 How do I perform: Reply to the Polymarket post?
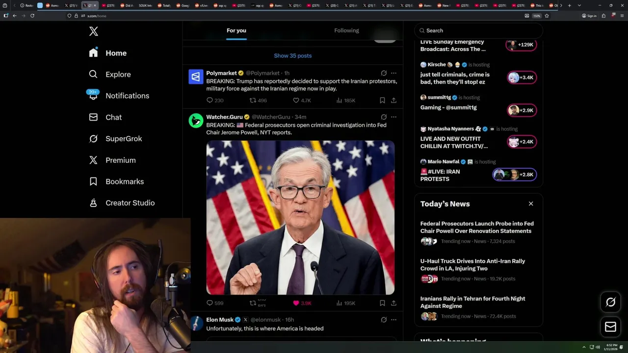tap(214, 101)
